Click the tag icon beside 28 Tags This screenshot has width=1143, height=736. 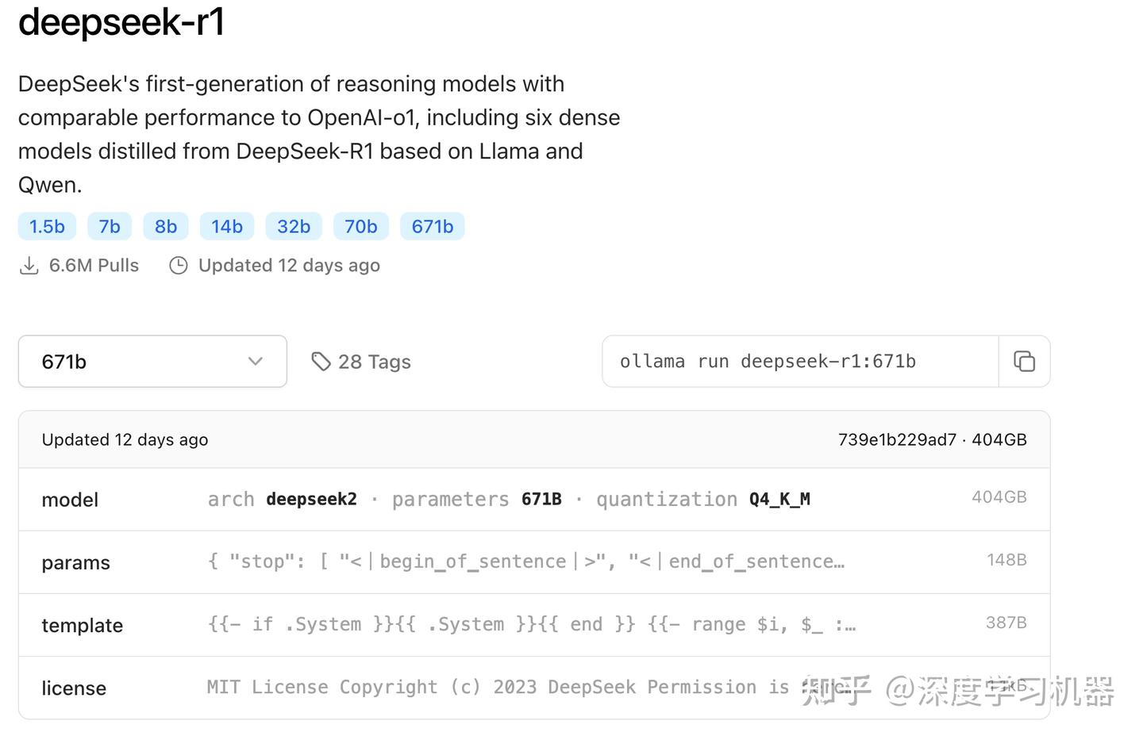click(322, 361)
